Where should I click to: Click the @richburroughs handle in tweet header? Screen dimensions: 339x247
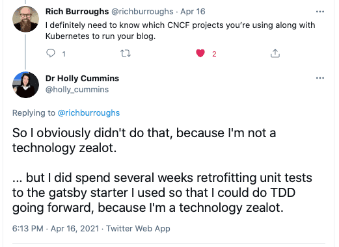[142, 12]
